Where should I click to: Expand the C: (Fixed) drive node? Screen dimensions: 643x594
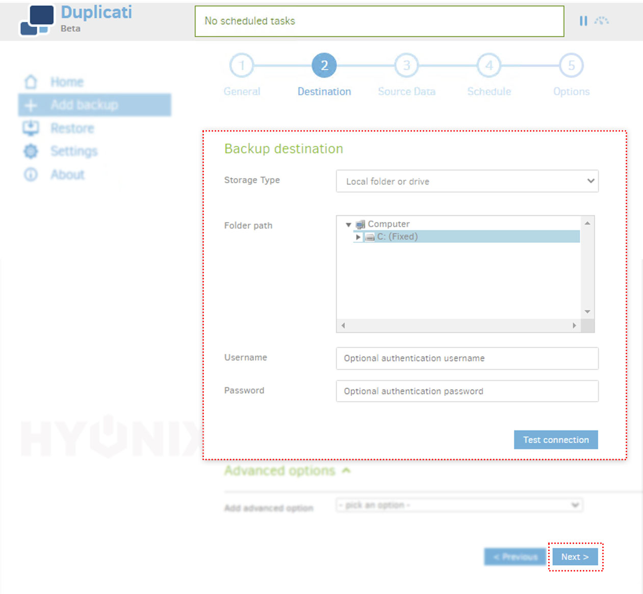(x=357, y=237)
